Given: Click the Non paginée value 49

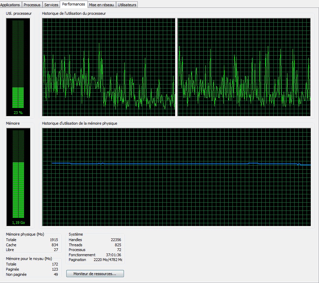Looking at the screenshot, I should 56,274.
